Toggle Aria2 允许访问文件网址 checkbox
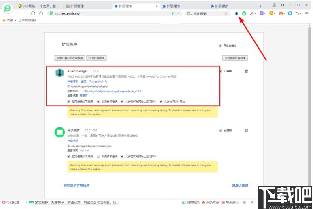 pos(161,101)
